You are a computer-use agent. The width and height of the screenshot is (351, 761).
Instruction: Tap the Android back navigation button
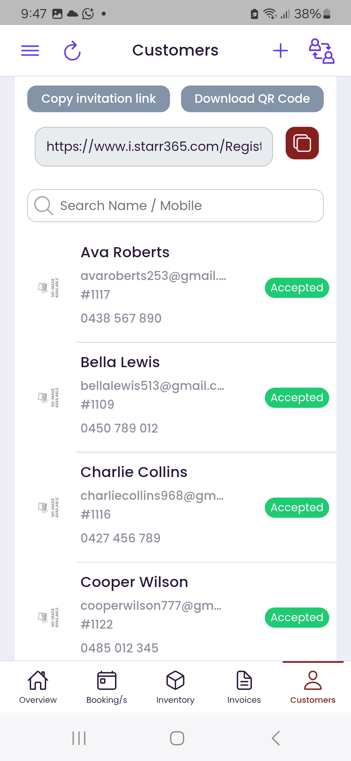[276, 738]
